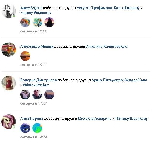Screen dimensions: 153x141
Task: Click the green-blue gradient friend thumbnail
Action: pos(37,128)
